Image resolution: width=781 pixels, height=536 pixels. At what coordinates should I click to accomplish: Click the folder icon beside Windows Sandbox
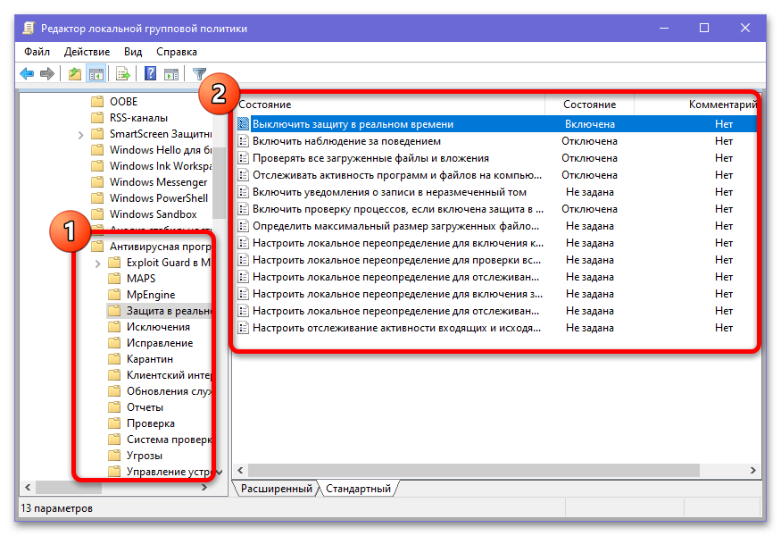pos(97,214)
